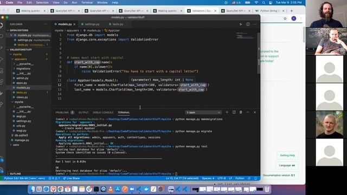The width and height of the screenshot is (347, 195).
Task: Collapse the VALIDATORSTUFF folder section
Action: [21, 49]
